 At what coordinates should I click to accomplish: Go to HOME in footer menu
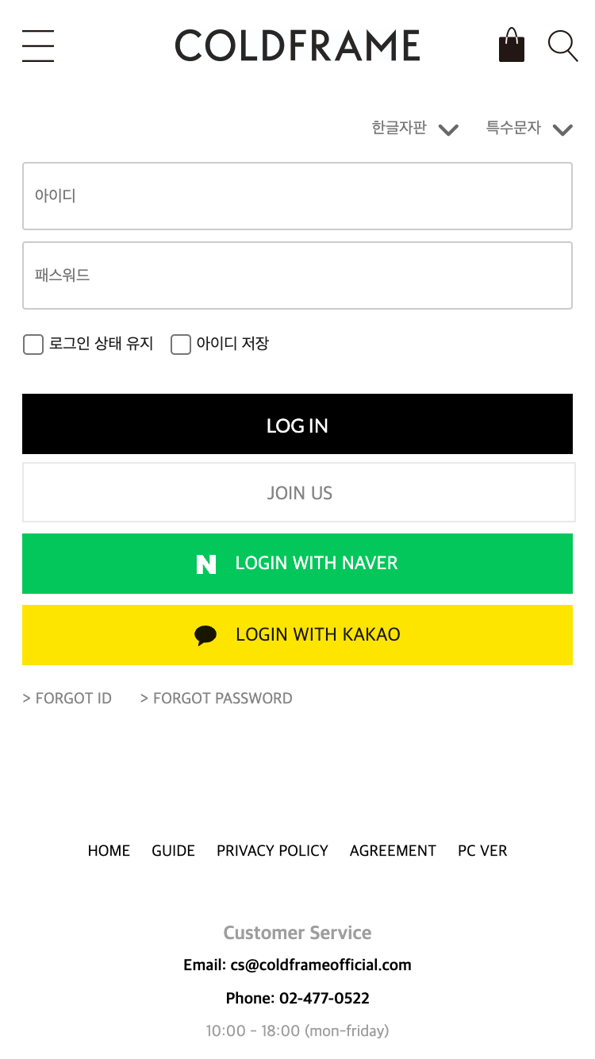coord(109,851)
